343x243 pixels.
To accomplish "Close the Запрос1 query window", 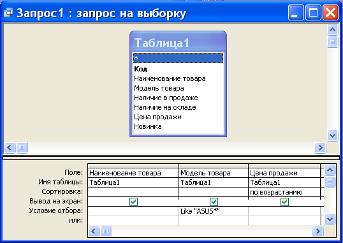I will 330,13.
